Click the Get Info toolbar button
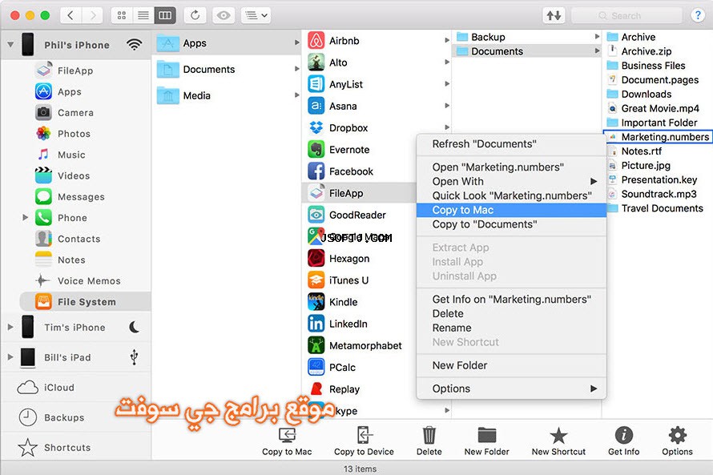 624,441
